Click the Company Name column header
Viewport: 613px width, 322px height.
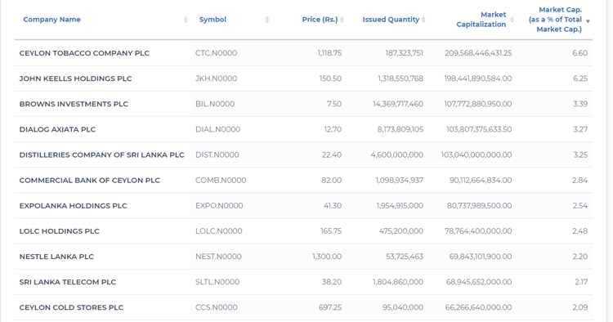click(51, 20)
